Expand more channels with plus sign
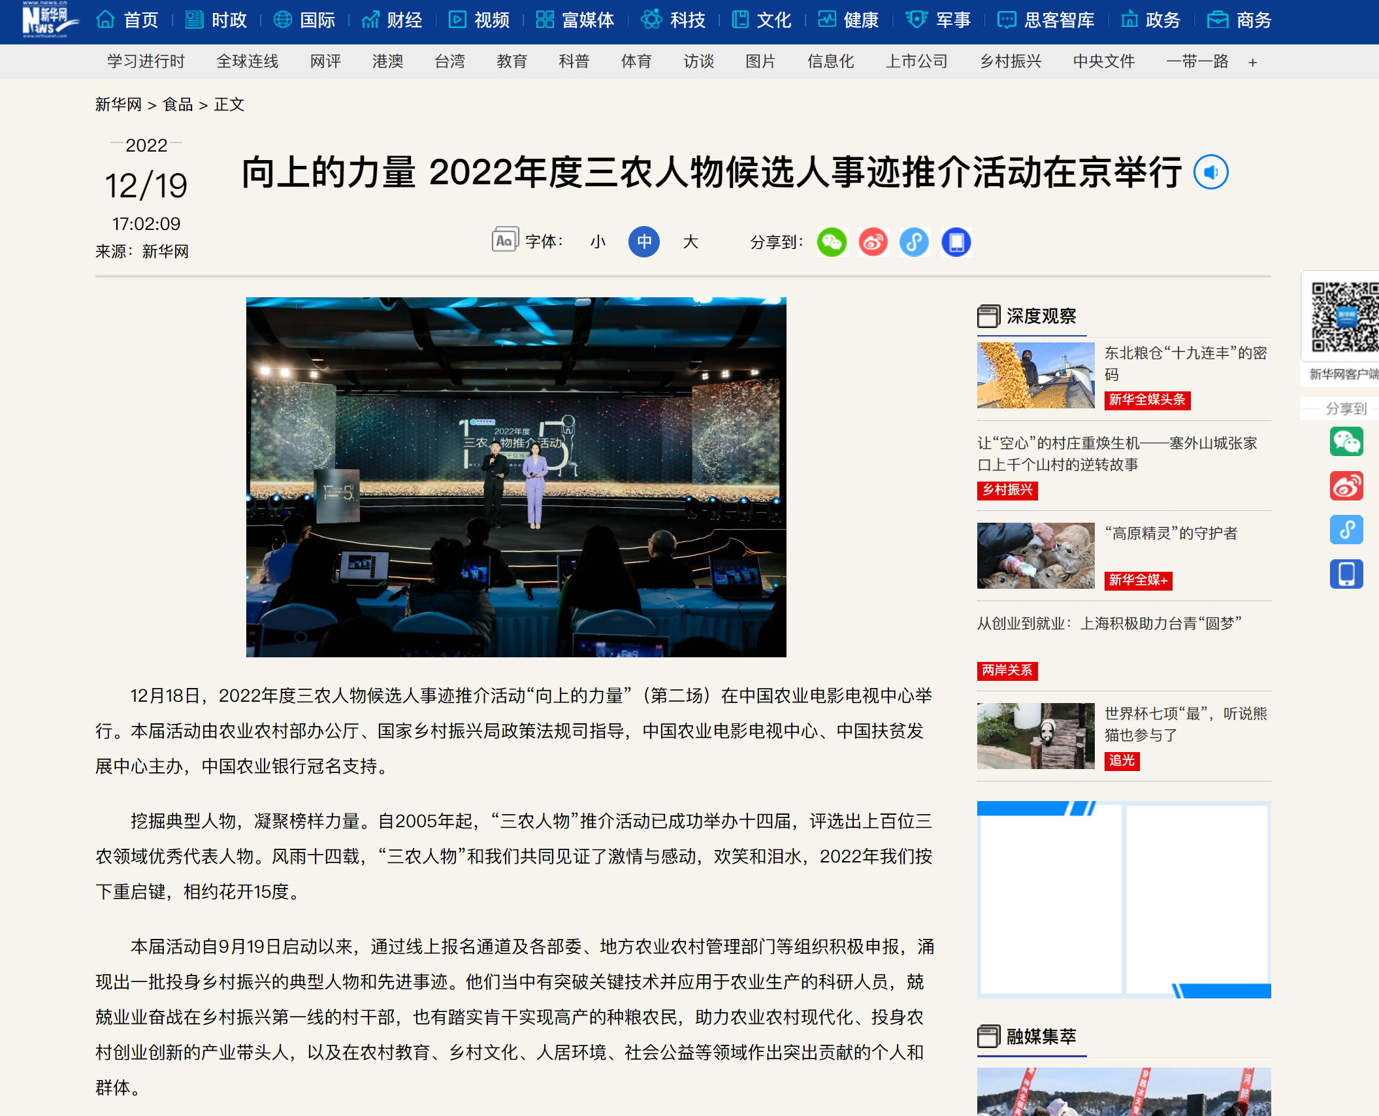The image size is (1379, 1116). coord(1252,63)
